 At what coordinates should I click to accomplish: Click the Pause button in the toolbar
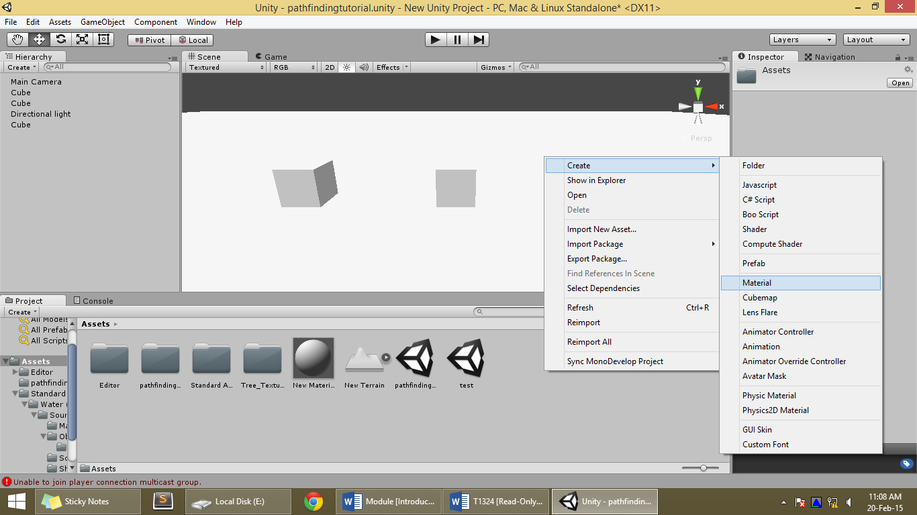[x=456, y=40]
